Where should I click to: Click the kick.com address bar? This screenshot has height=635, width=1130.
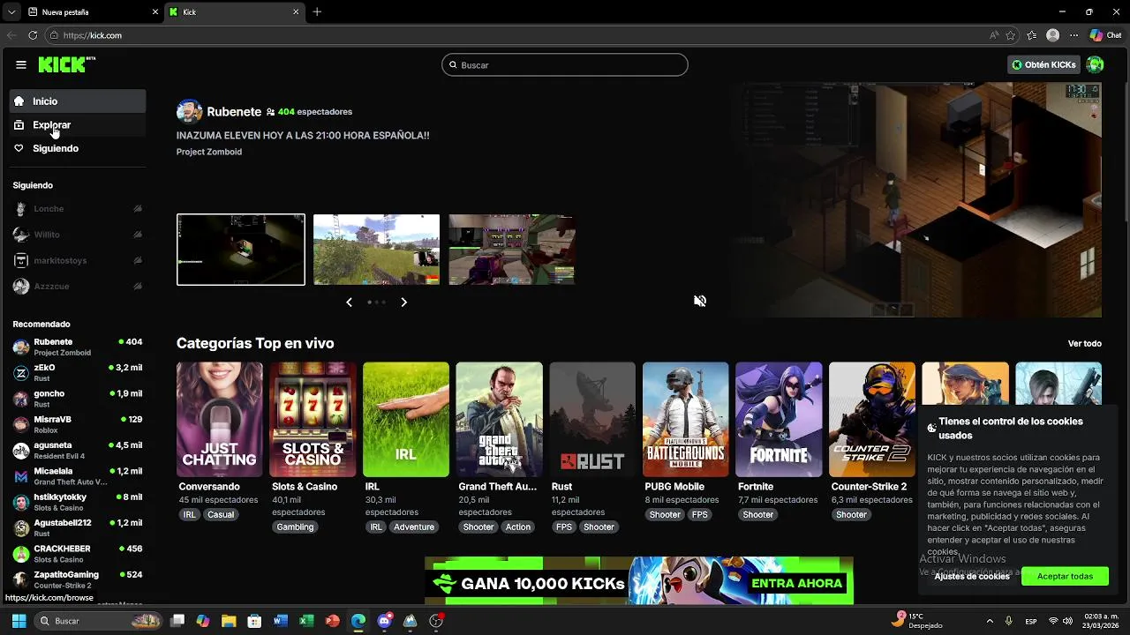512,35
